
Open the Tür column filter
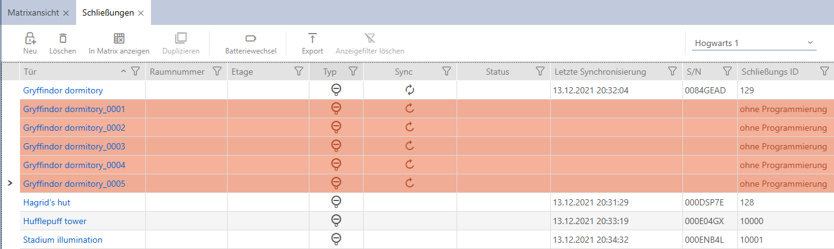click(135, 72)
